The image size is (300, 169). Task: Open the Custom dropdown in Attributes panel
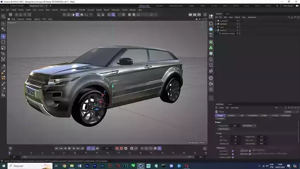tap(292, 112)
